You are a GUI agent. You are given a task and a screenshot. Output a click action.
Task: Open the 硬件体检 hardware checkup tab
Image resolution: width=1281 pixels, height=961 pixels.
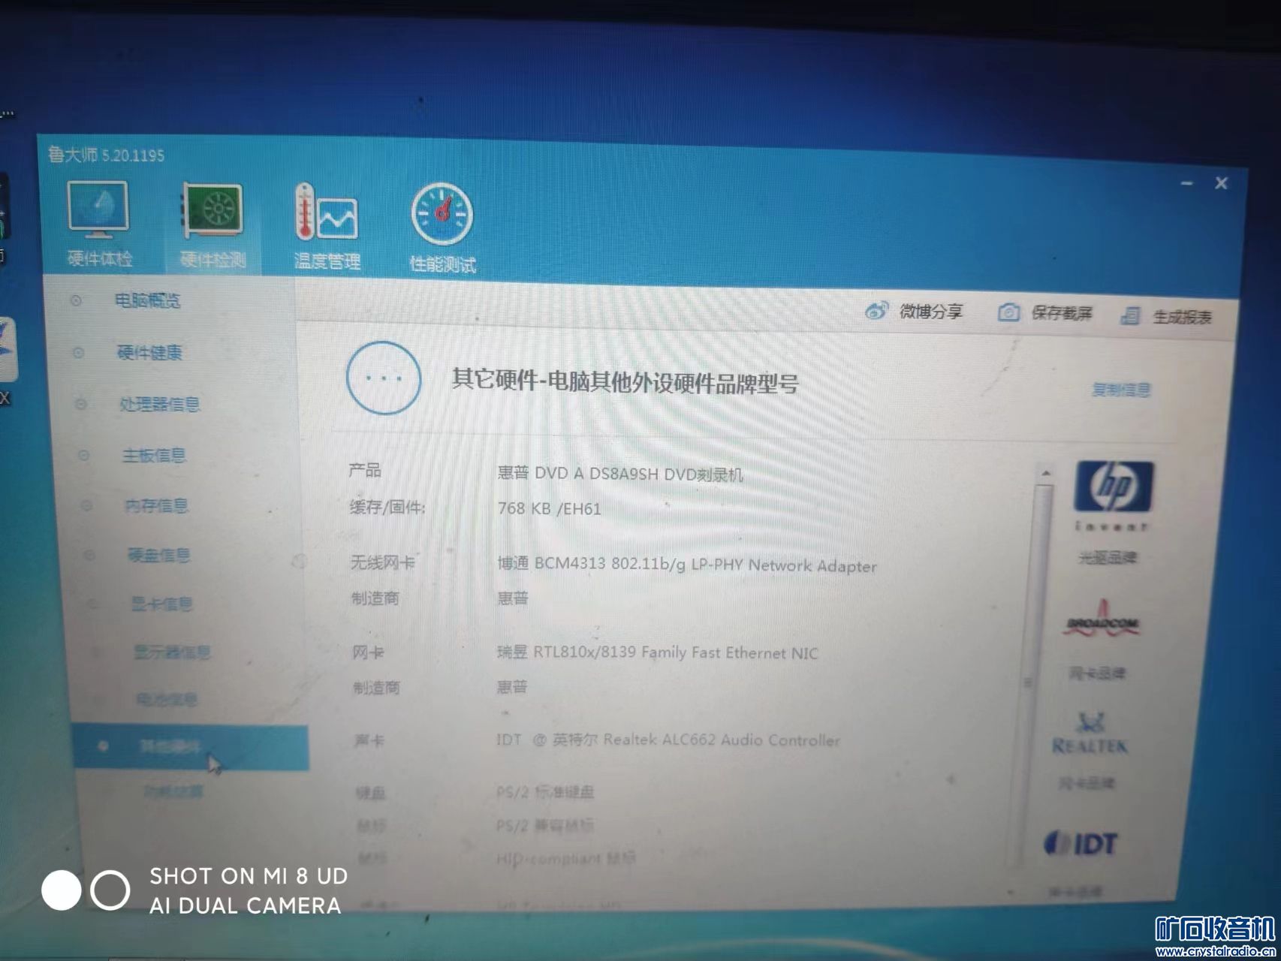pyautogui.click(x=98, y=225)
